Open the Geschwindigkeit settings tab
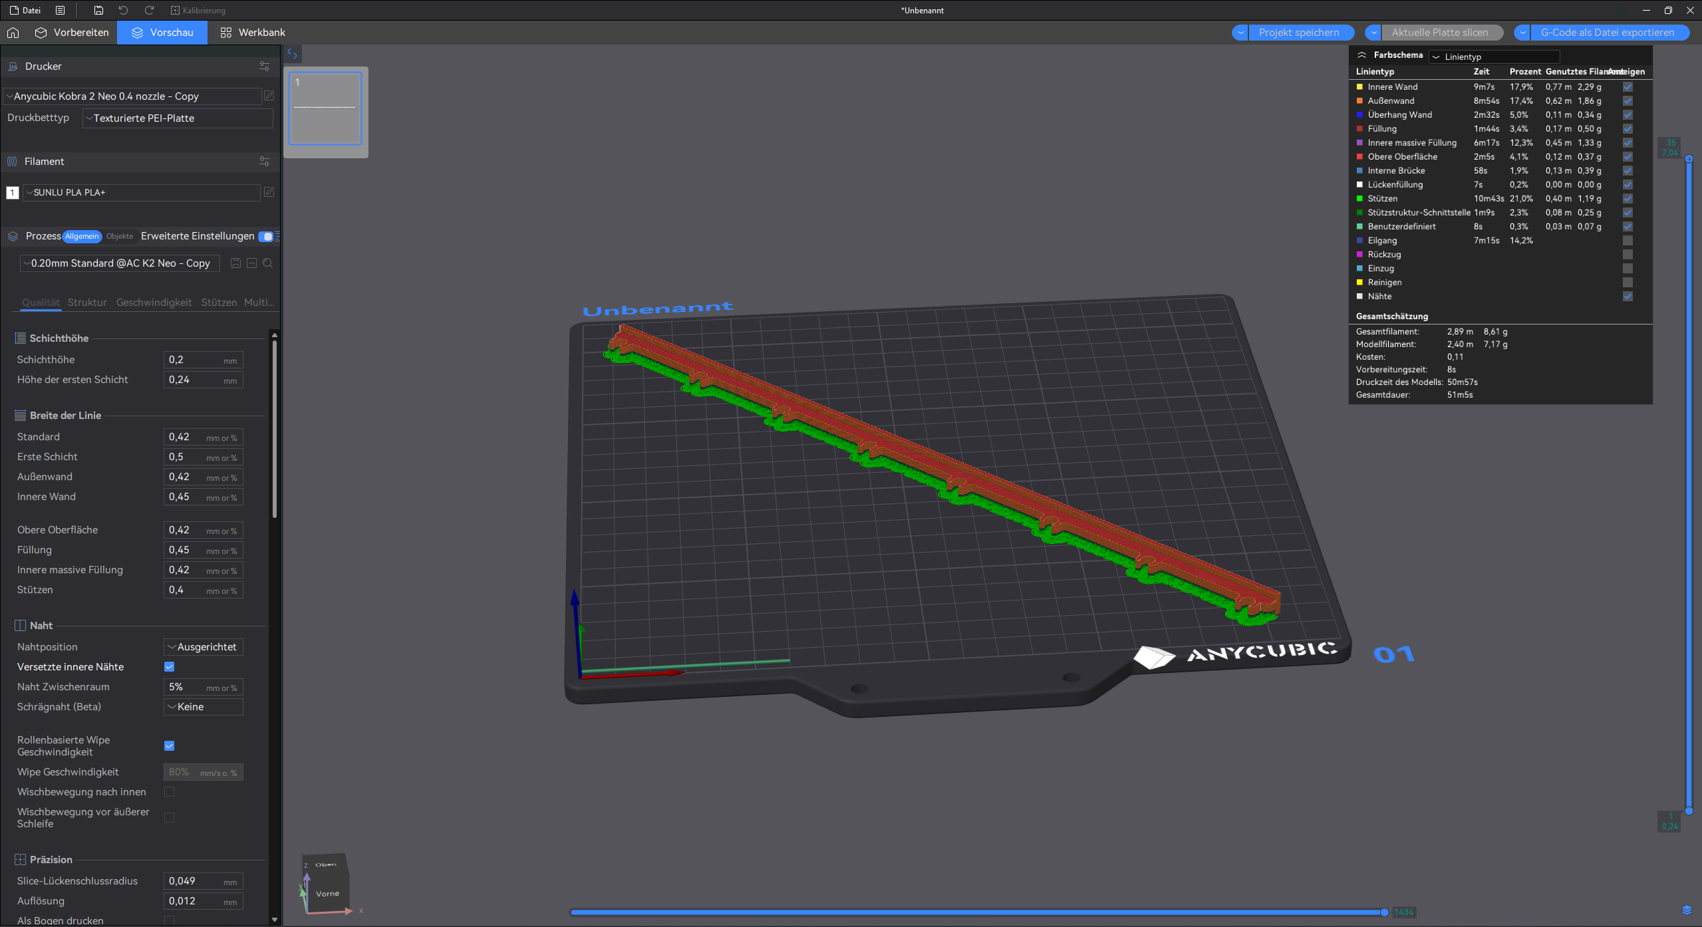 [x=154, y=303]
